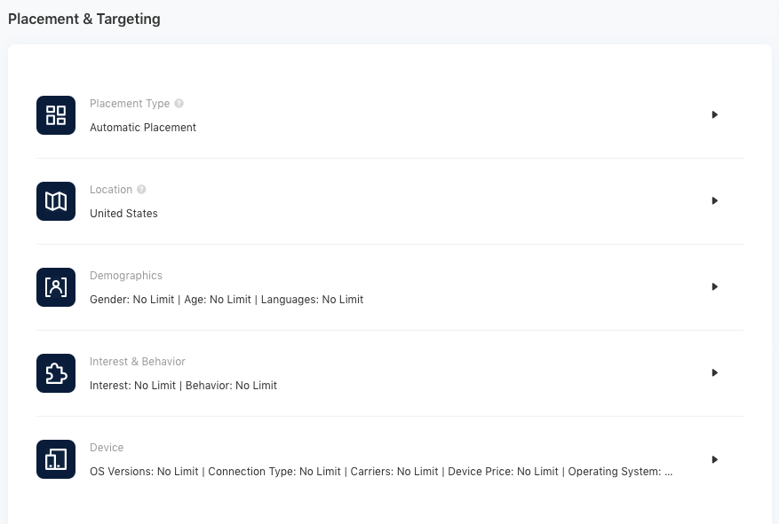
Task: Expand the Placement Type section arrow
Action: [715, 114]
